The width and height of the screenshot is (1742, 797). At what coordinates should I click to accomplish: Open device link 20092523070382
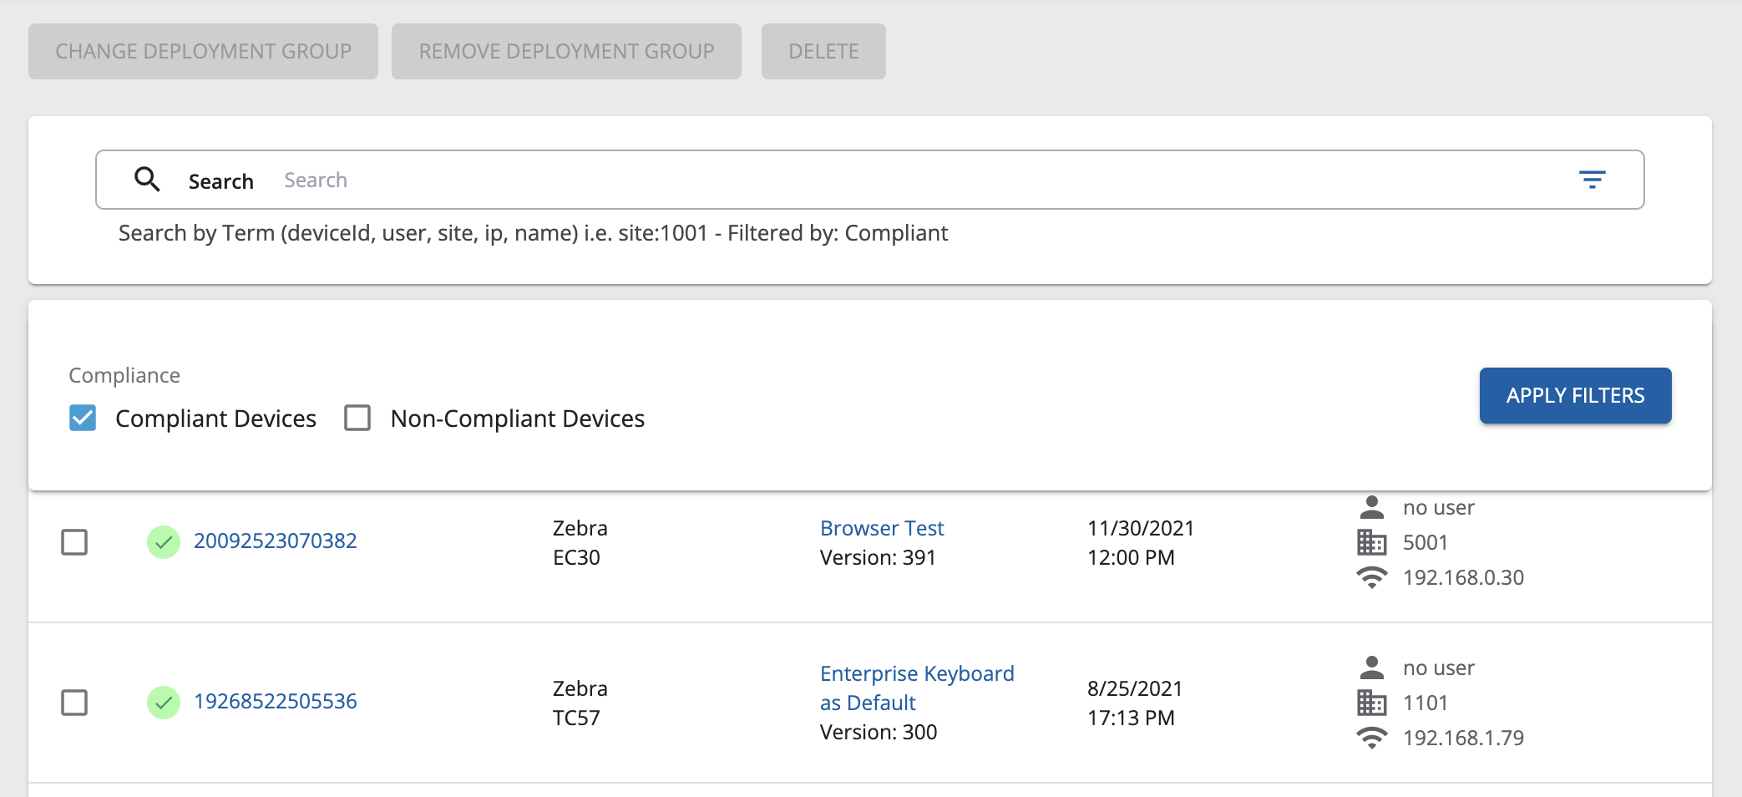pyautogui.click(x=276, y=541)
